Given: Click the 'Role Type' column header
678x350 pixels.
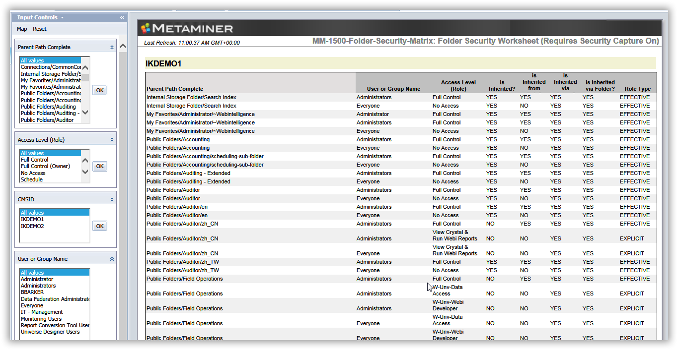Looking at the screenshot, I should (638, 89).
